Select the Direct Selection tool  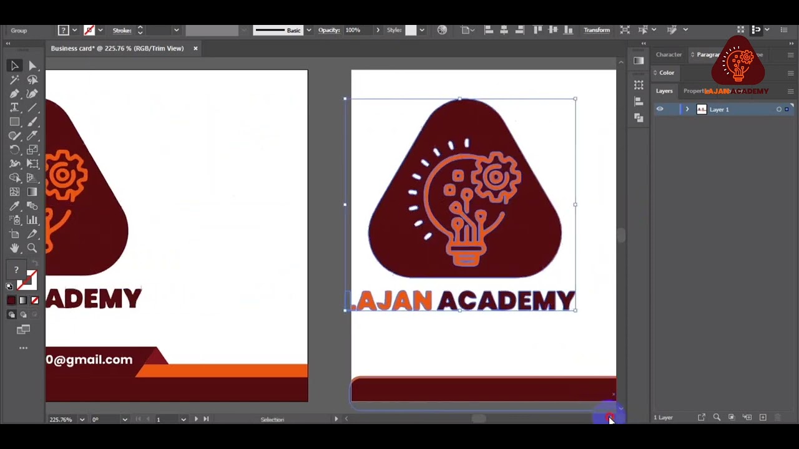[x=32, y=65]
